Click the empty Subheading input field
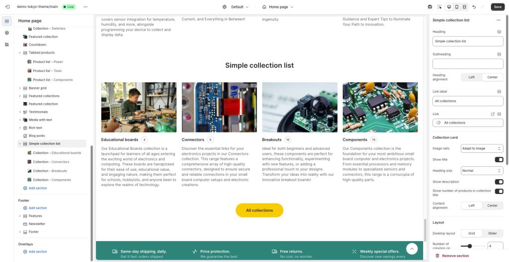Screen dimensions: 509x262 coord(468,64)
